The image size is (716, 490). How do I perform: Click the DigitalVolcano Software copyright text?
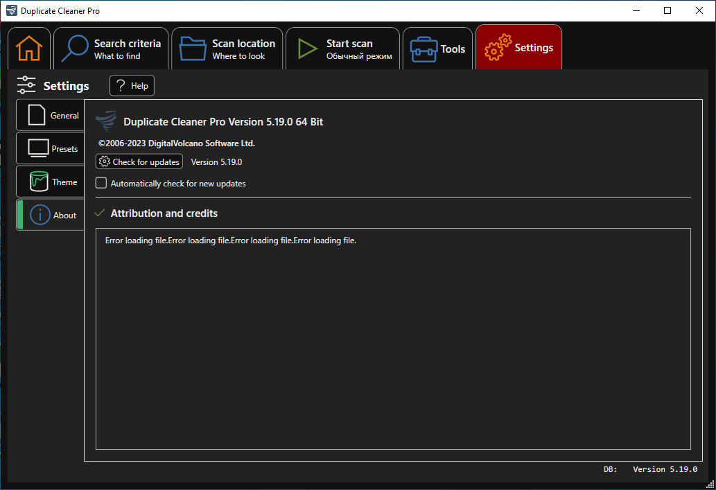[x=177, y=143]
